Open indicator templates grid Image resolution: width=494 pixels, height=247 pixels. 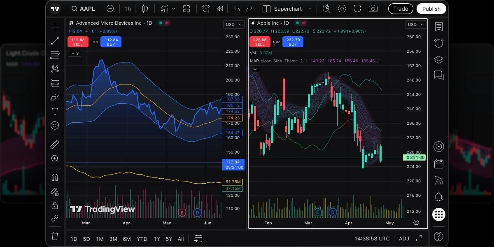186,9
